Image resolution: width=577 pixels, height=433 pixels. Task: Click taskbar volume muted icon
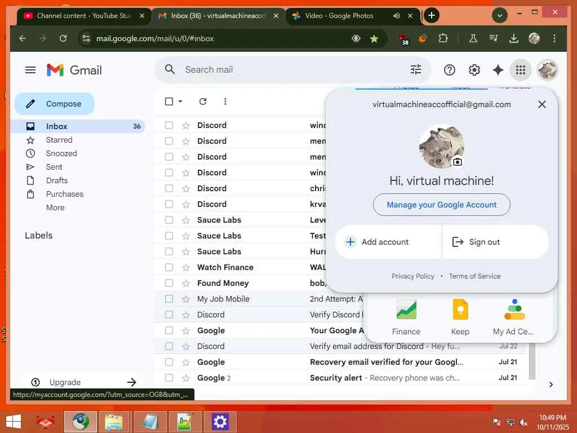[523, 422]
